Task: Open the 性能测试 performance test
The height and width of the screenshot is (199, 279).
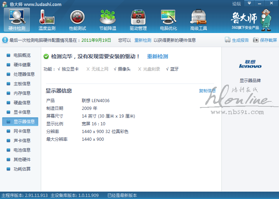Action: click(x=78, y=20)
